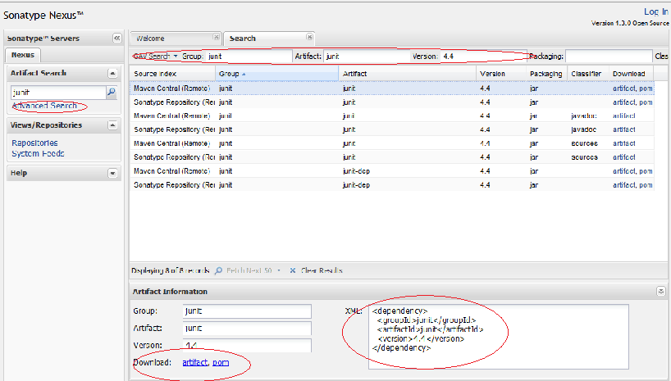This screenshot has width=671, height=381.
Task: Sort by the Version column header
Action: [501, 74]
